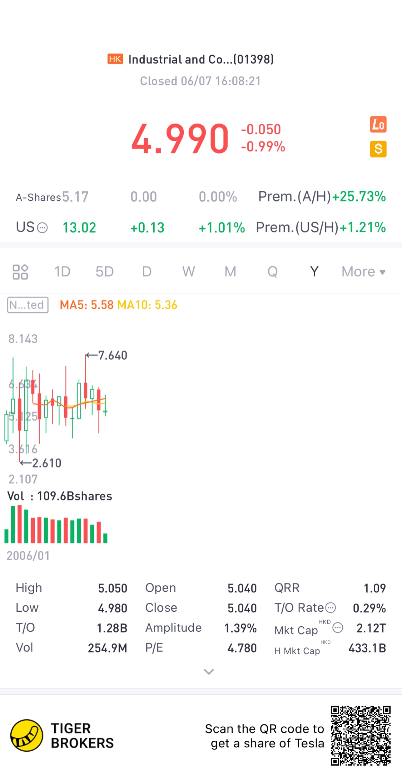Tap the QR code image

tap(361, 736)
